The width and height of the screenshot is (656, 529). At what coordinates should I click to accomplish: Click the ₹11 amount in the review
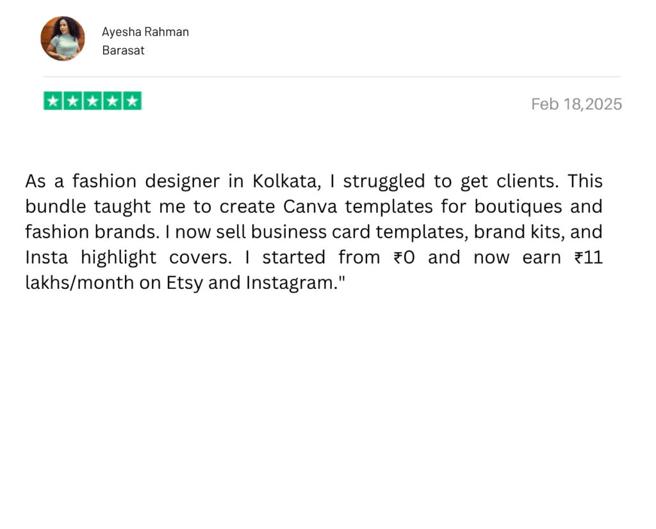click(588, 257)
